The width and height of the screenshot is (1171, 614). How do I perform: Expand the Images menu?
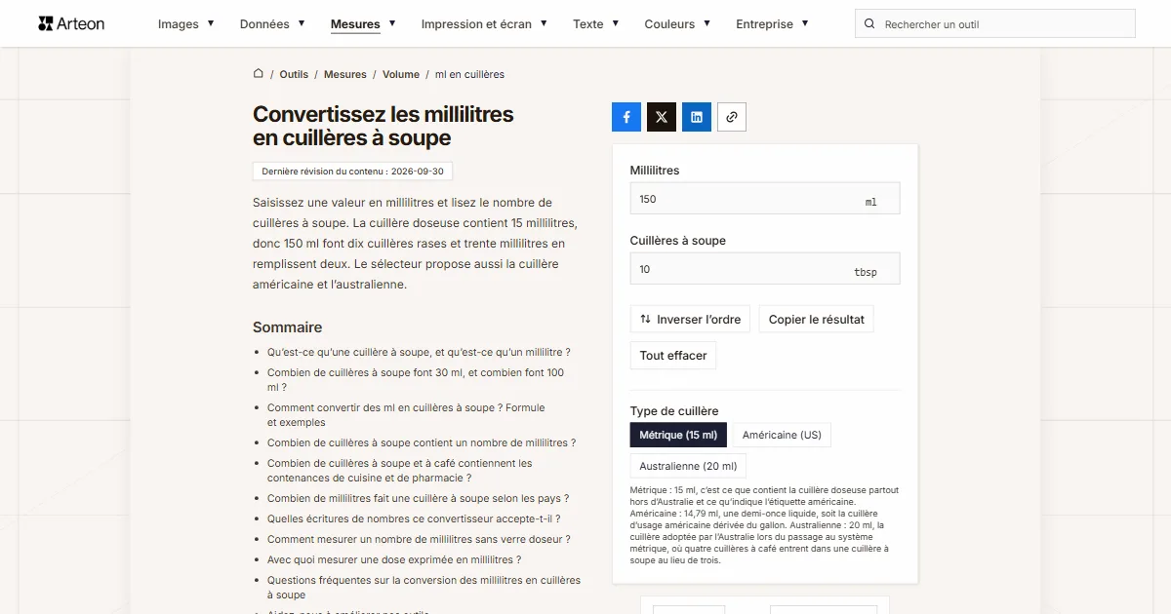point(185,23)
